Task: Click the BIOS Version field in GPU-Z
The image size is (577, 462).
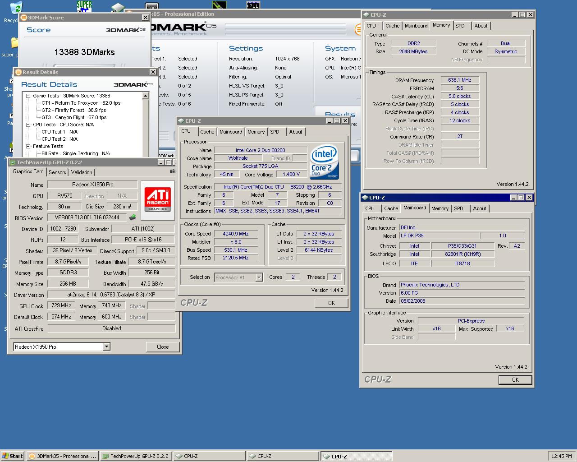Action: click(x=87, y=217)
